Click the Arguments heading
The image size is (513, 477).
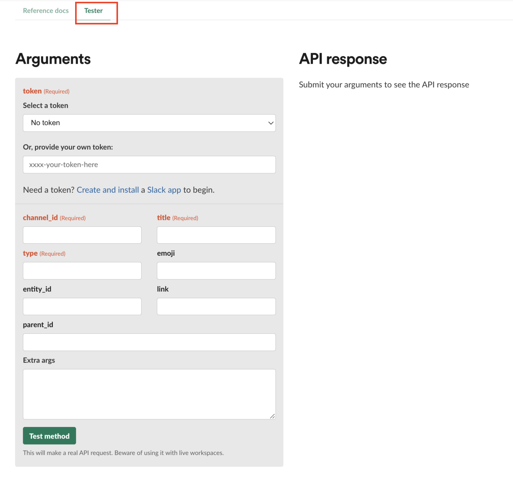[53, 59]
